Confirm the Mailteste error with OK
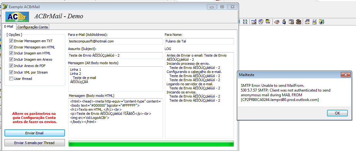This screenshot has width=356, height=151. point(337,113)
